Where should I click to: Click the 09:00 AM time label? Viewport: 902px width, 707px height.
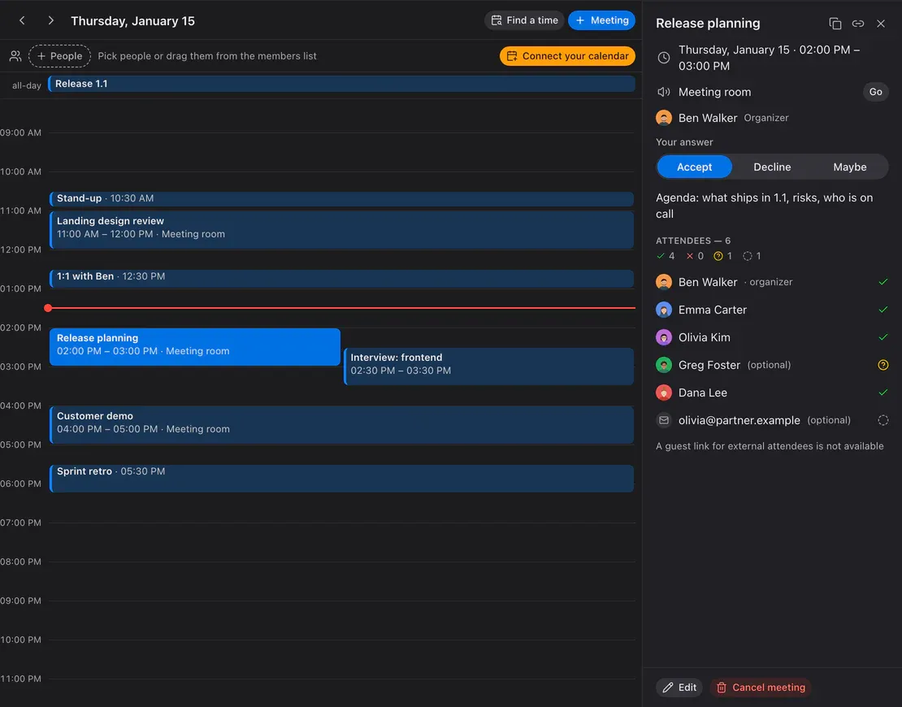[20, 132]
